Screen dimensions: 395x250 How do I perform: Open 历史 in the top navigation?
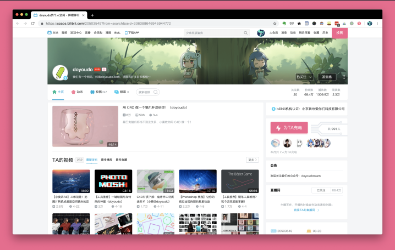pyautogui.click(x=325, y=33)
